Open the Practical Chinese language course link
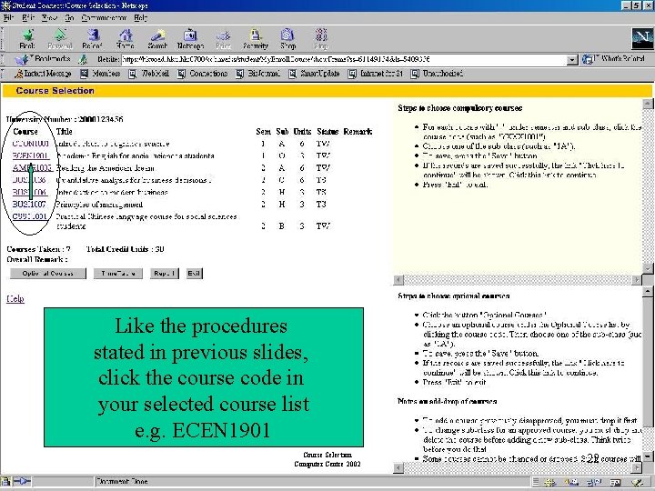655x491 pixels. [x=29, y=216]
